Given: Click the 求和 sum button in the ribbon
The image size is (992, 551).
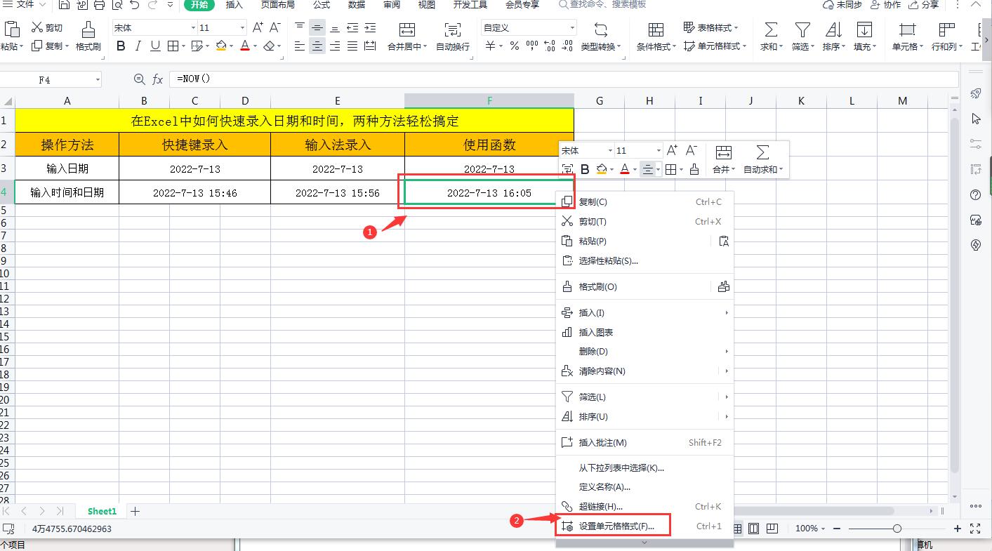Looking at the screenshot, I should tap(771, 36).
